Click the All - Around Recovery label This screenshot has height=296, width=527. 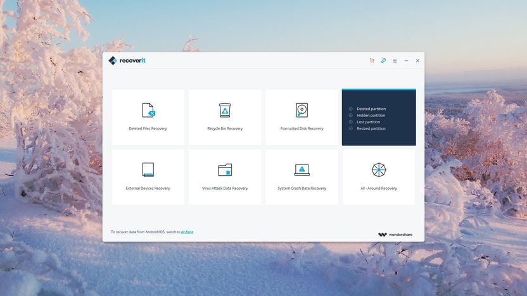click(379, 188)
